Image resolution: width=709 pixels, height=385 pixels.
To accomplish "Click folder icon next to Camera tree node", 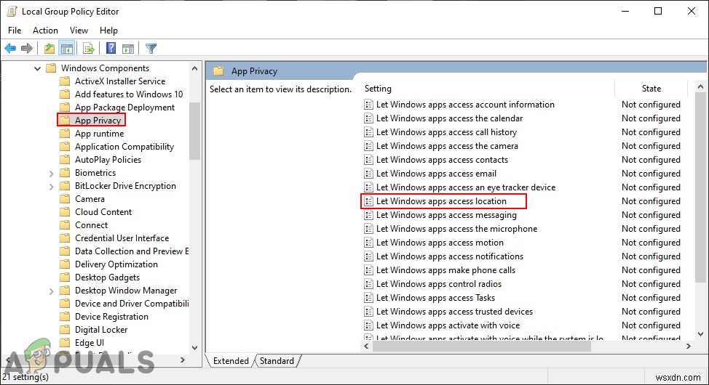I will tap(65, 199).
